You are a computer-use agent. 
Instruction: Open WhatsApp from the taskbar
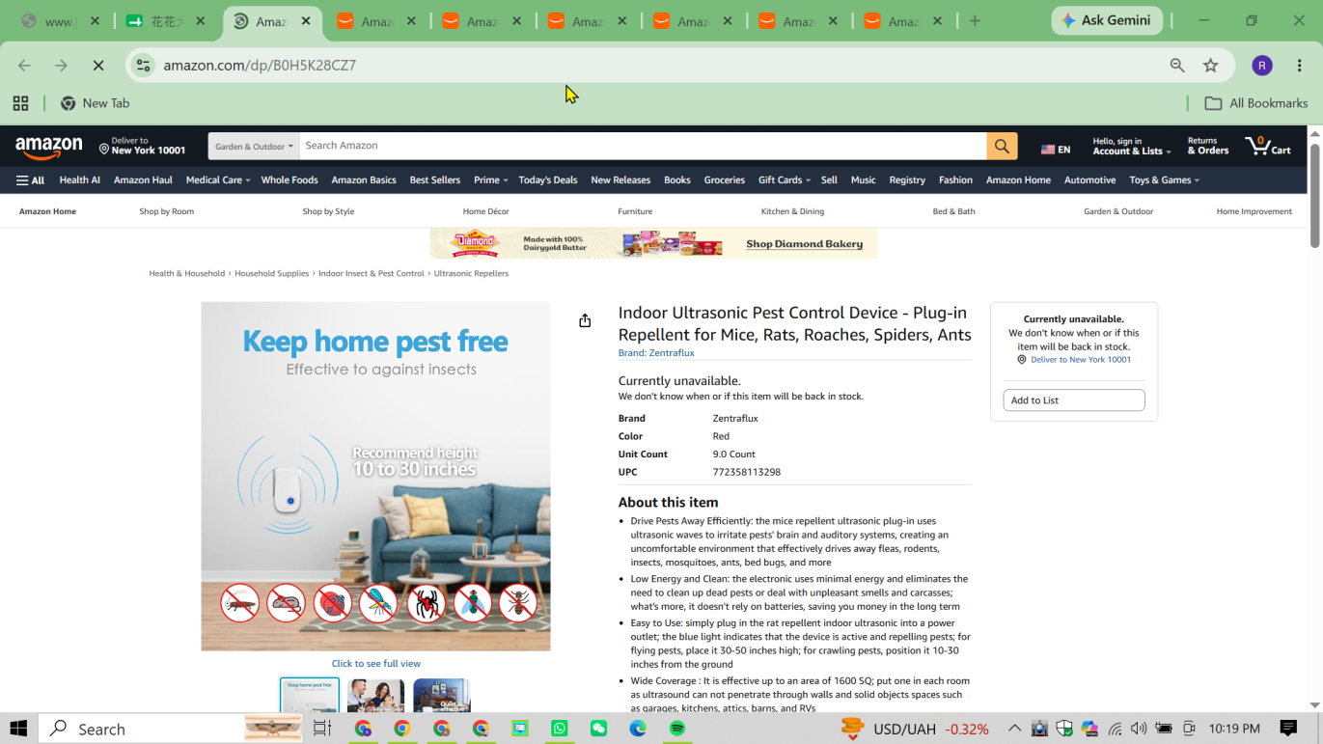[x=560, y=729]
